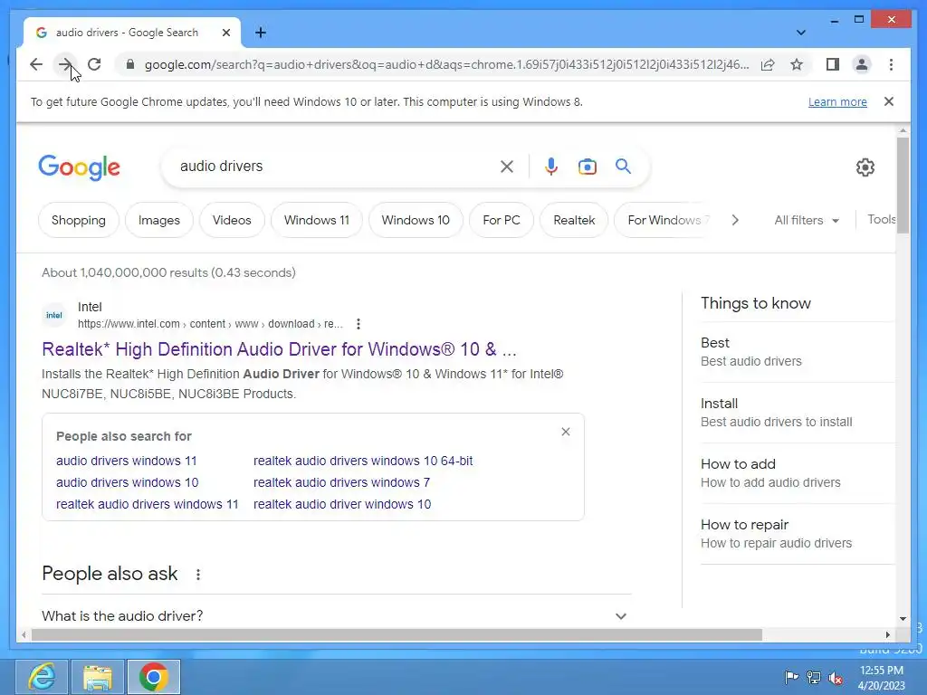Open File Explorer from taskbar
The image size is (927, 695).
pyautogui.click(x=98, y=677)
